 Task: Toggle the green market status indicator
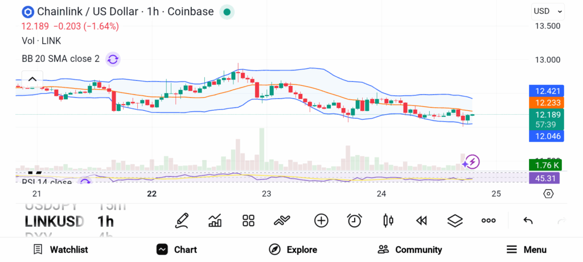227,11
